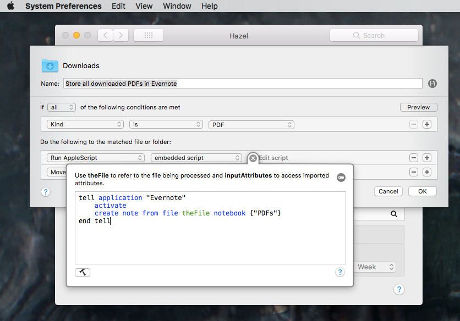The height and width of the screenshot is (321, 460).
Task: Remove the Move action row
Action: (414, 172)
